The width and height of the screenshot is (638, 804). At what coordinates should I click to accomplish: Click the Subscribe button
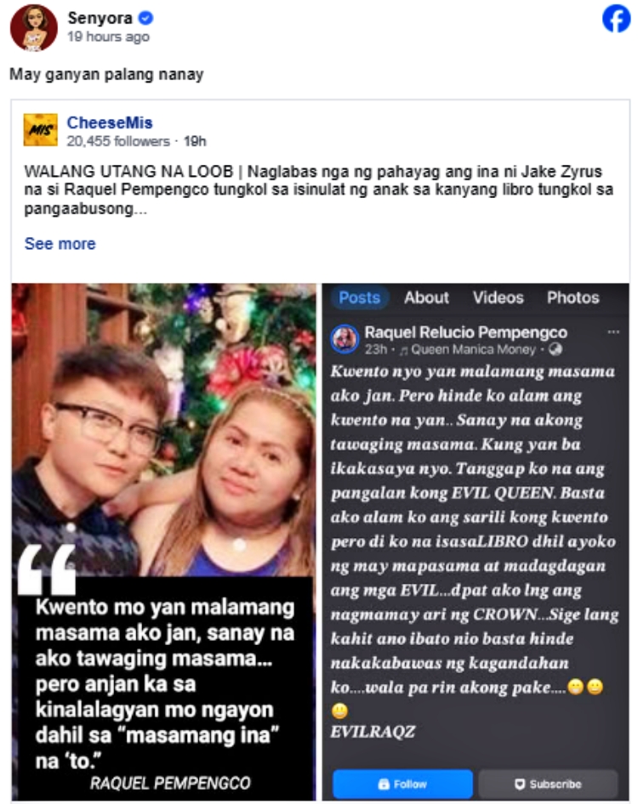(x=548, y=784)
